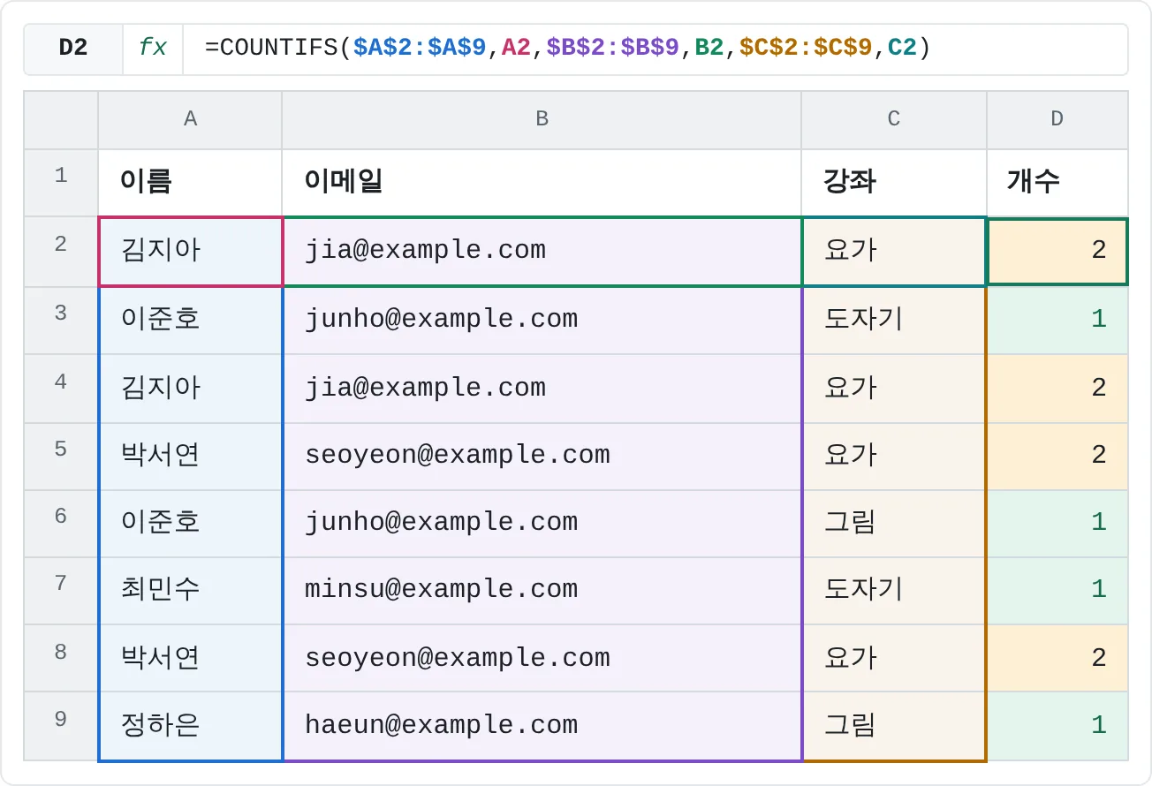Click the 이름 header cell

190,183
